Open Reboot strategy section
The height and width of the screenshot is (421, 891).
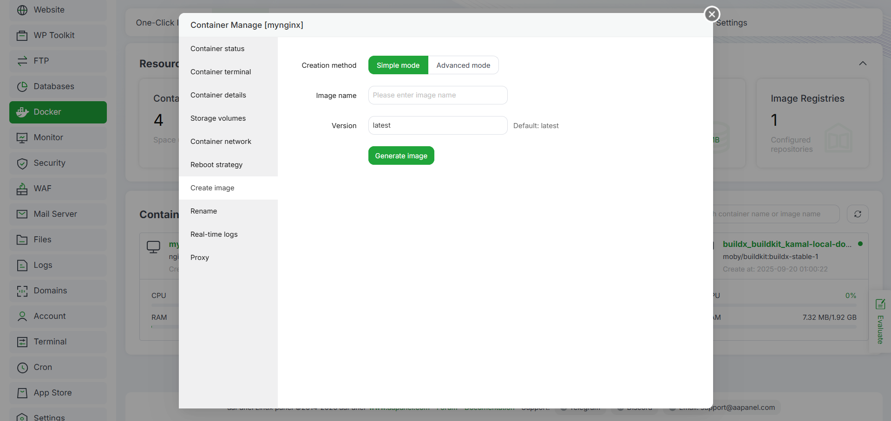tap(228, 165)
